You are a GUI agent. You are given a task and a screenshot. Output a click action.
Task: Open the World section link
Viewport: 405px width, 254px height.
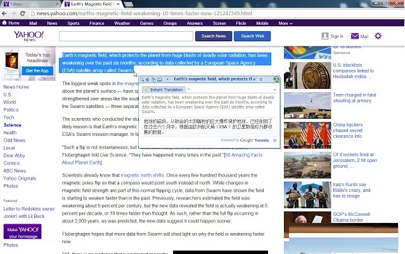[10, 102]
